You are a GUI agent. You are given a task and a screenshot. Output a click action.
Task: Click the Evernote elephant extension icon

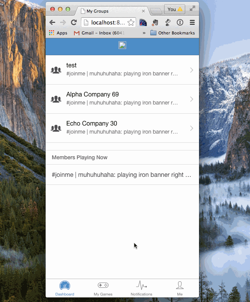point(155,23)
